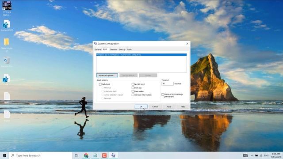Switch to the Services tab
Screen dimensions: 283x159
(114, 49)
